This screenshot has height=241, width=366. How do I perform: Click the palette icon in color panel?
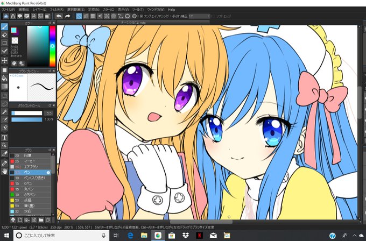click(x=14, y=63)
